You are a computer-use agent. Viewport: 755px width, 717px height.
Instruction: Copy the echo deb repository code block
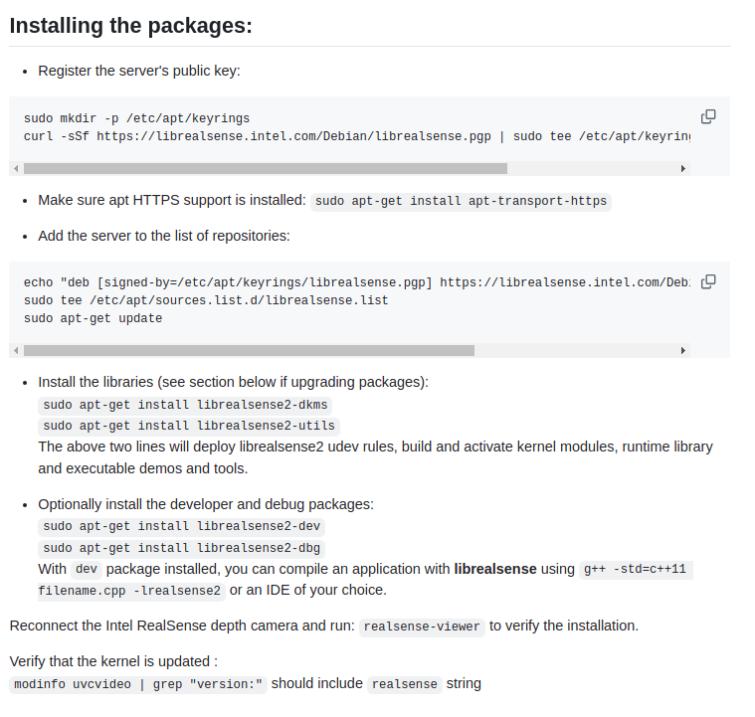[708, 281]
